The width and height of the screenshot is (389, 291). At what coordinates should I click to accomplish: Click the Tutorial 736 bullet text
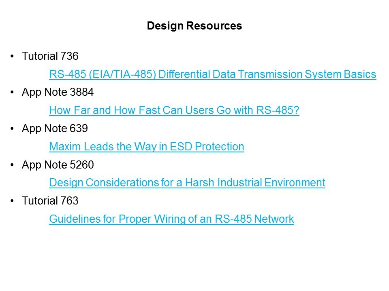pyautogui.click(x=49, y=56)
